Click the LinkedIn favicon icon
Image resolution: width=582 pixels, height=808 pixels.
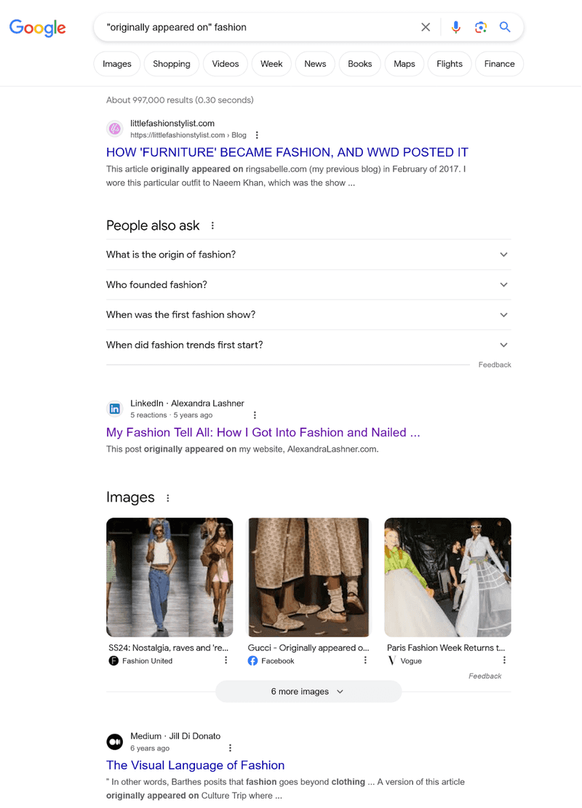(x=114, y=409)
